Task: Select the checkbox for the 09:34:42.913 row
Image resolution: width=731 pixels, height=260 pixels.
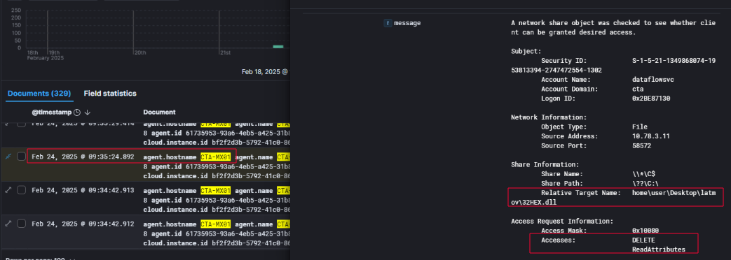Action: click(x=22, y=190)
